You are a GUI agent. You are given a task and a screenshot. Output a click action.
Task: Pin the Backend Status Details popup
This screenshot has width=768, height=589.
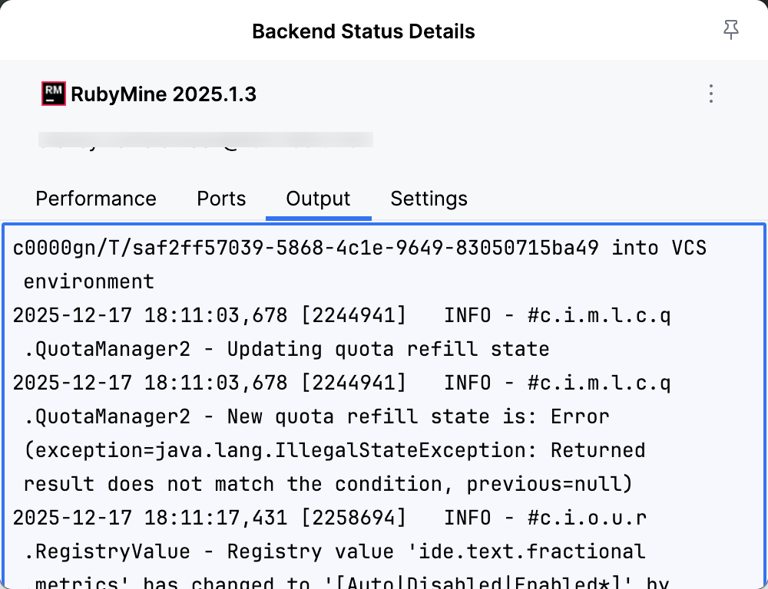(x=730, y=30)
